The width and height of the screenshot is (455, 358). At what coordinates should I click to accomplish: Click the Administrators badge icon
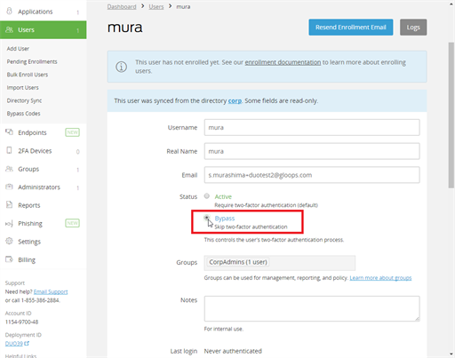click(9, 187)
